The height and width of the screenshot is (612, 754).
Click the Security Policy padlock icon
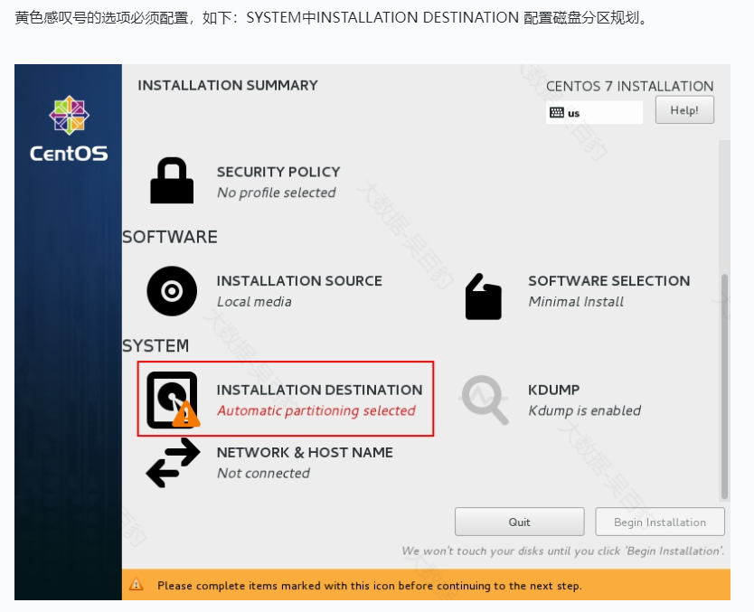172,180
